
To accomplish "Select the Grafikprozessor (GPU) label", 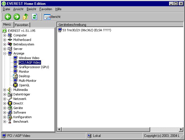I will tap(34, 67).
